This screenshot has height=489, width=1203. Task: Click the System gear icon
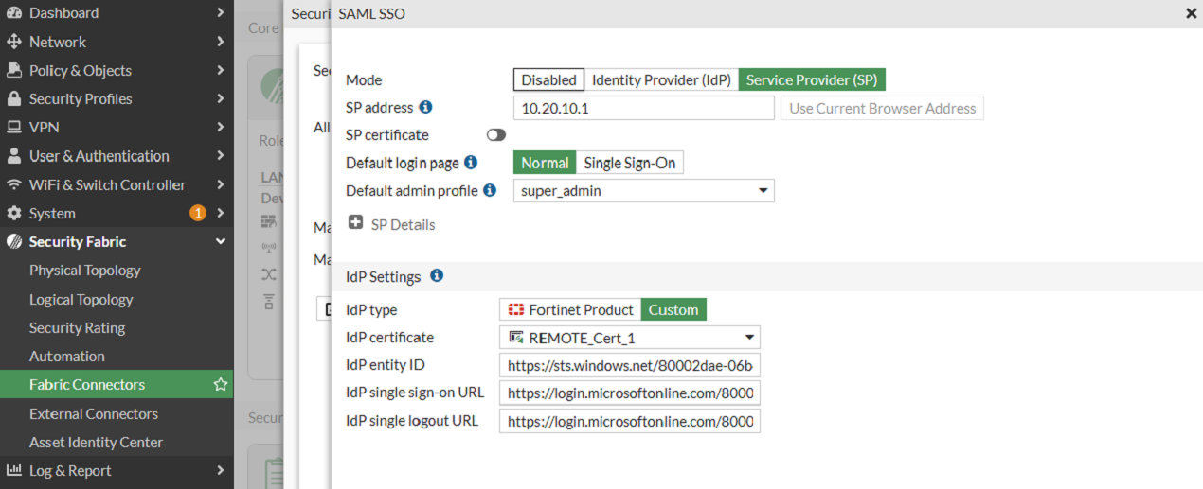pyautogui.click(x=14, y=213)
